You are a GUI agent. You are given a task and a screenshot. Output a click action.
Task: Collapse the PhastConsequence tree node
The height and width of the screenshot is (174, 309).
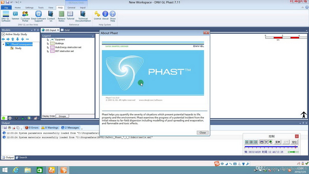[3, 44]
